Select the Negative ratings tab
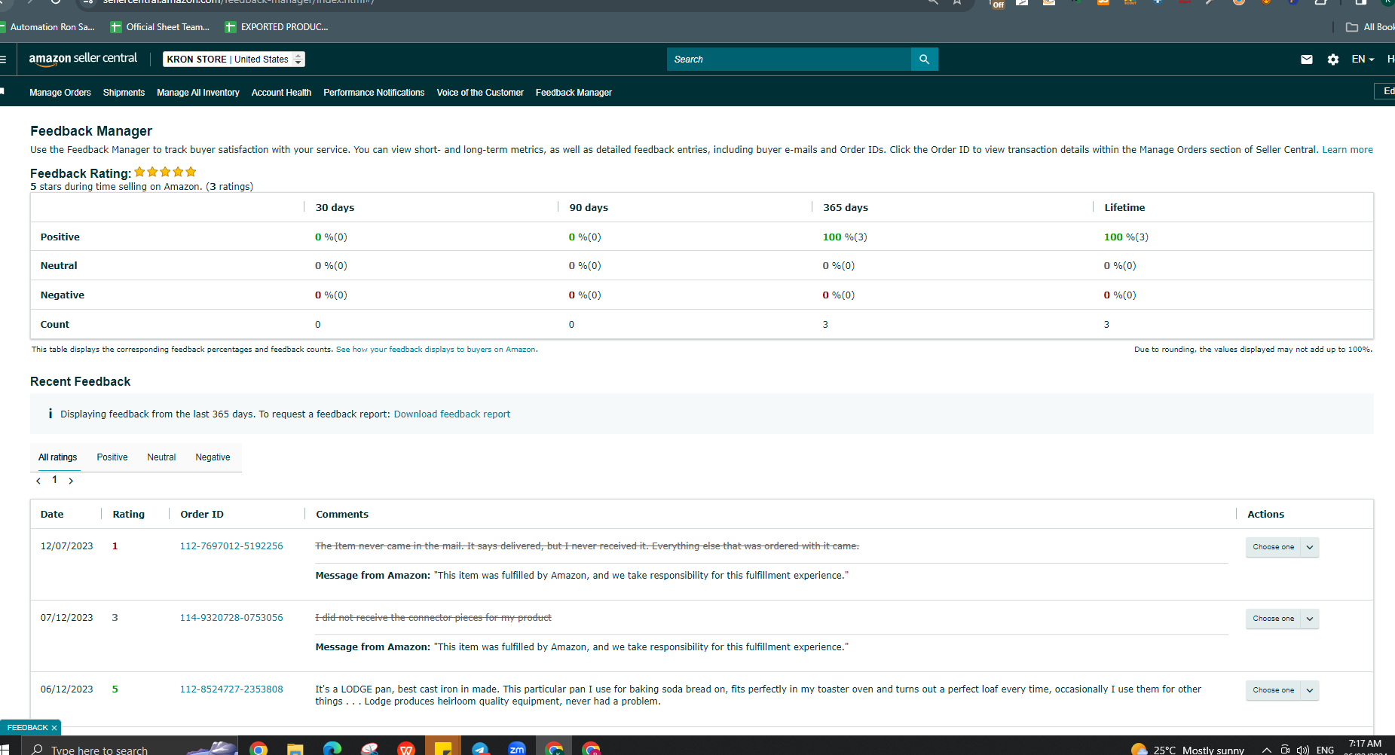The height and width of the screenshot is (755, 1395). [213, 457]
